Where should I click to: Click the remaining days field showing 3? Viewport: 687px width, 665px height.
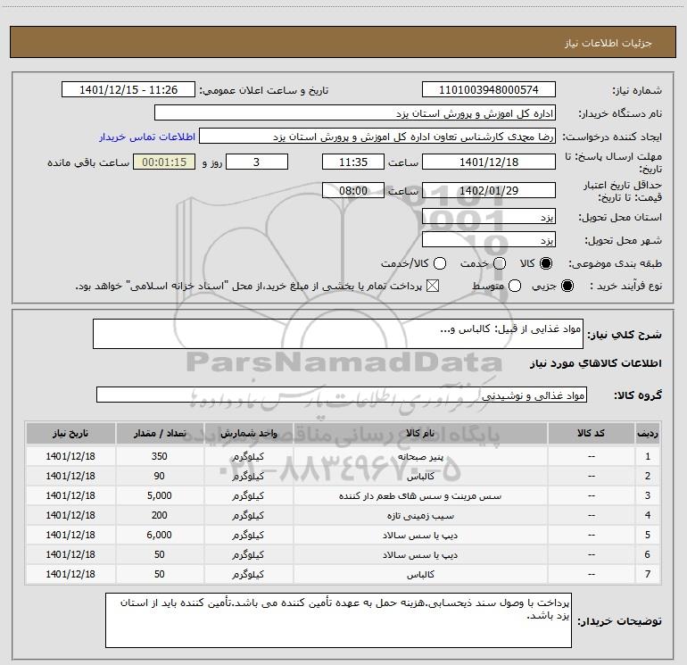(257, 162)
